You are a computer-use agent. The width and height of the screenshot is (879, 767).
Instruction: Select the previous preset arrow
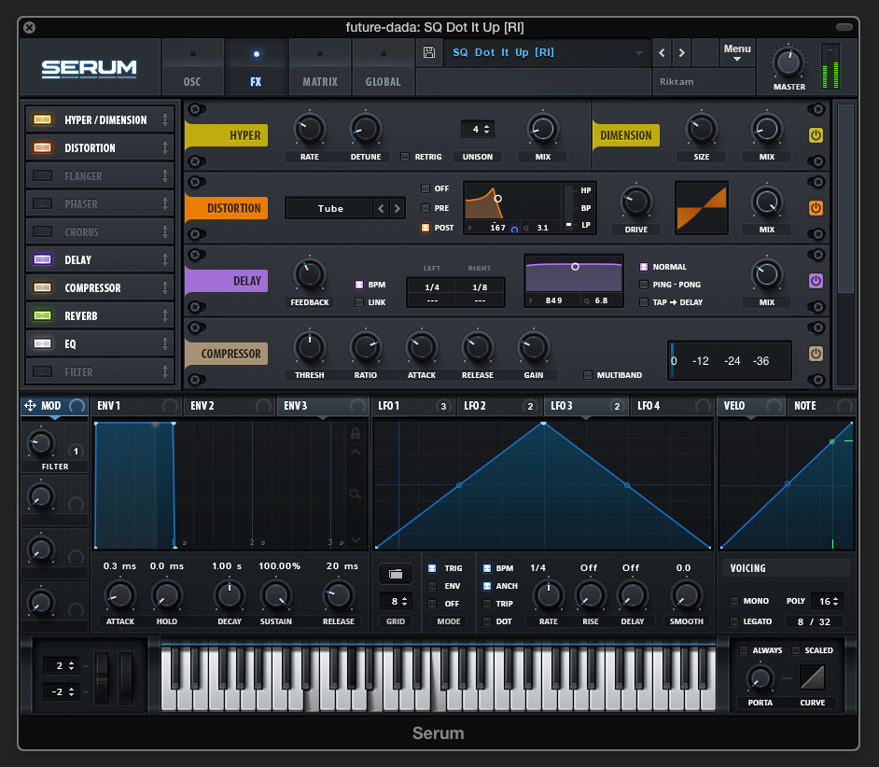pos(663,52)
